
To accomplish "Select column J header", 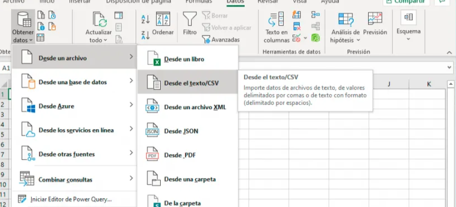I will [389, 84].
